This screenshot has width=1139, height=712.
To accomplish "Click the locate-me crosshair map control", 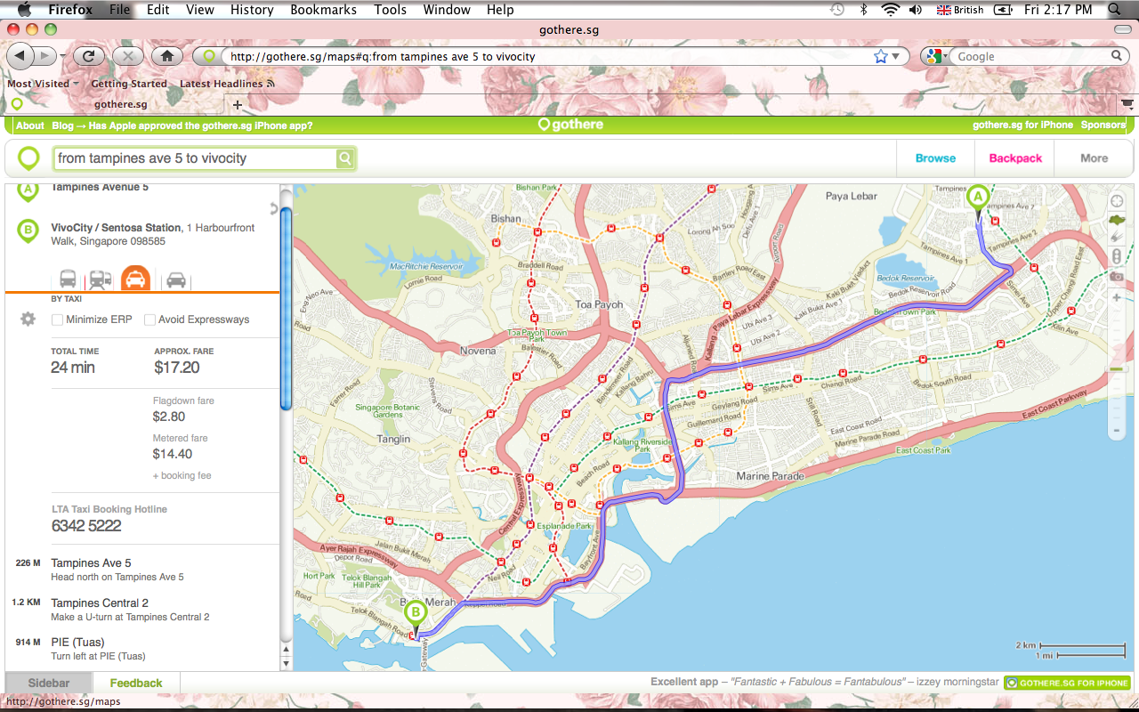I will click(1117, 201).
